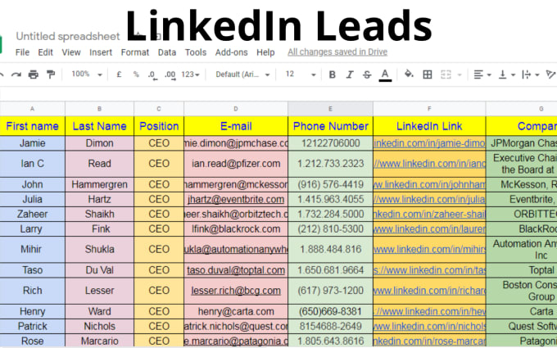Open the Edit menu
The image size is (557, 348).
click(46, 52)
